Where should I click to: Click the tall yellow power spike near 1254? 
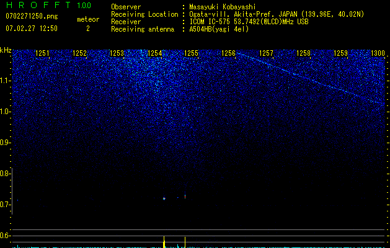click(164, 242)
